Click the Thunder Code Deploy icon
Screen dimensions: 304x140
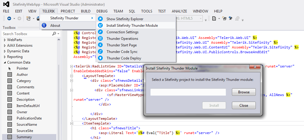(100, 58)
